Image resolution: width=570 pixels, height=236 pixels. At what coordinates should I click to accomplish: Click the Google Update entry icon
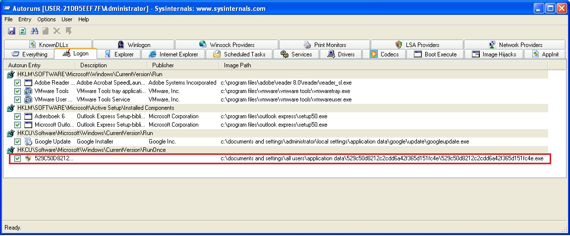click(28, 142)
